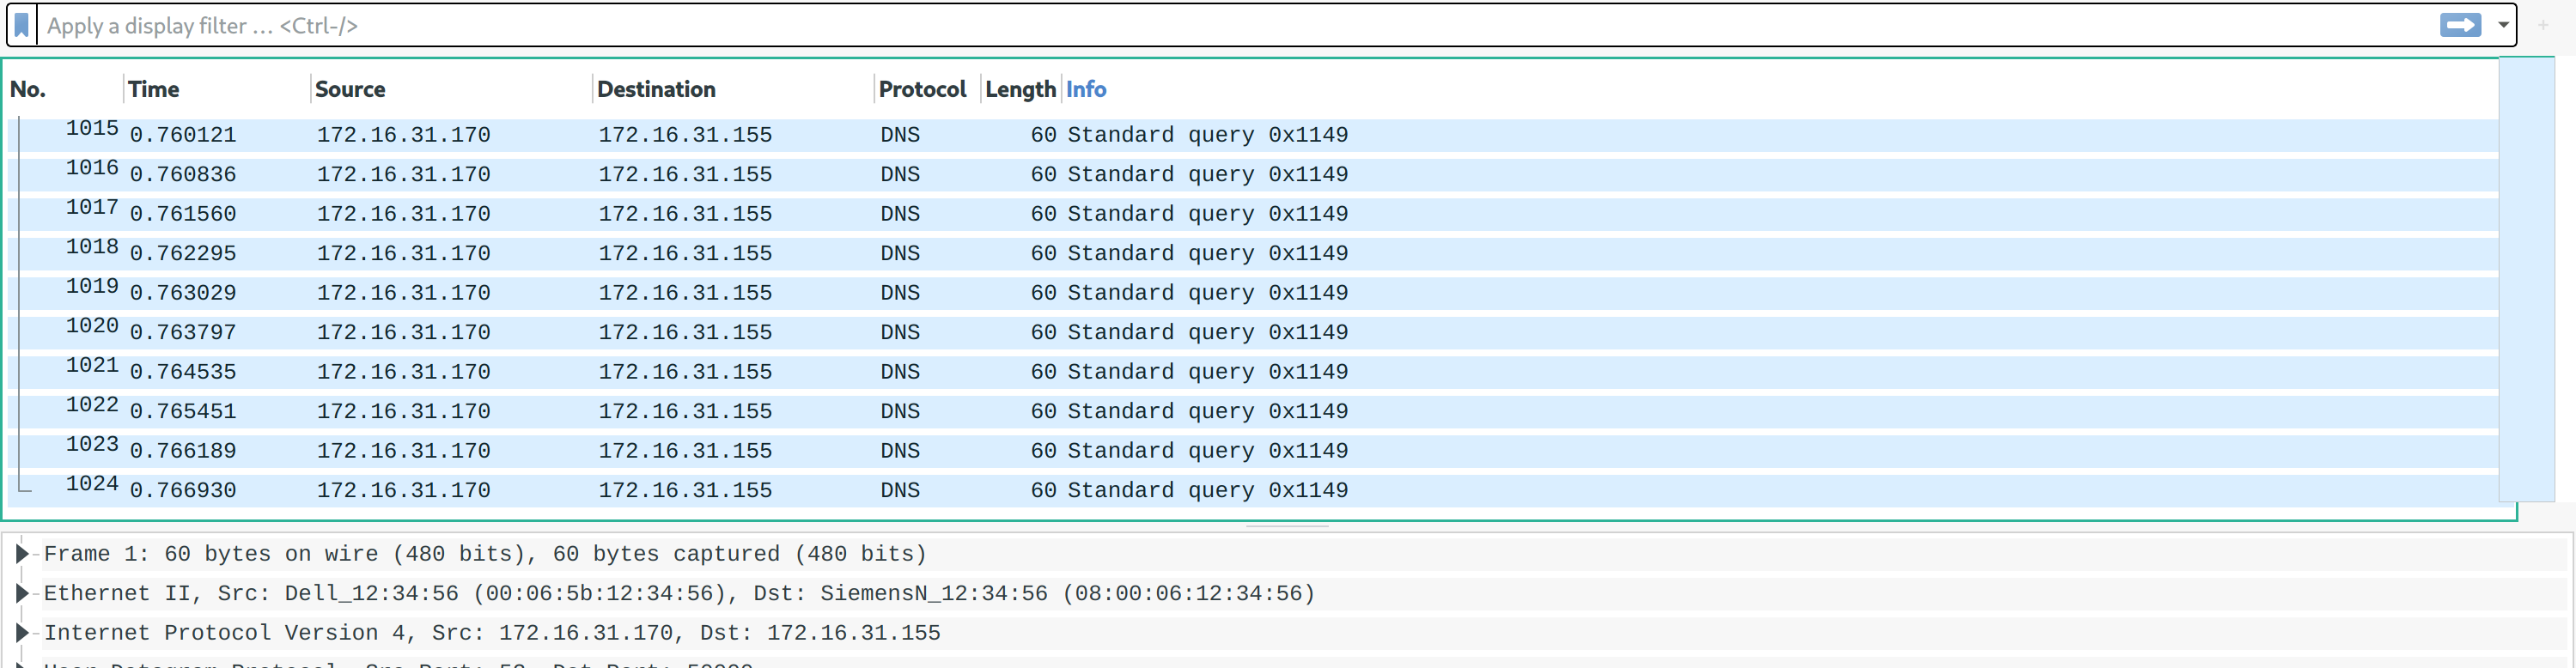
Task: Select packet number 1024
Action: tap(1253, 491)
